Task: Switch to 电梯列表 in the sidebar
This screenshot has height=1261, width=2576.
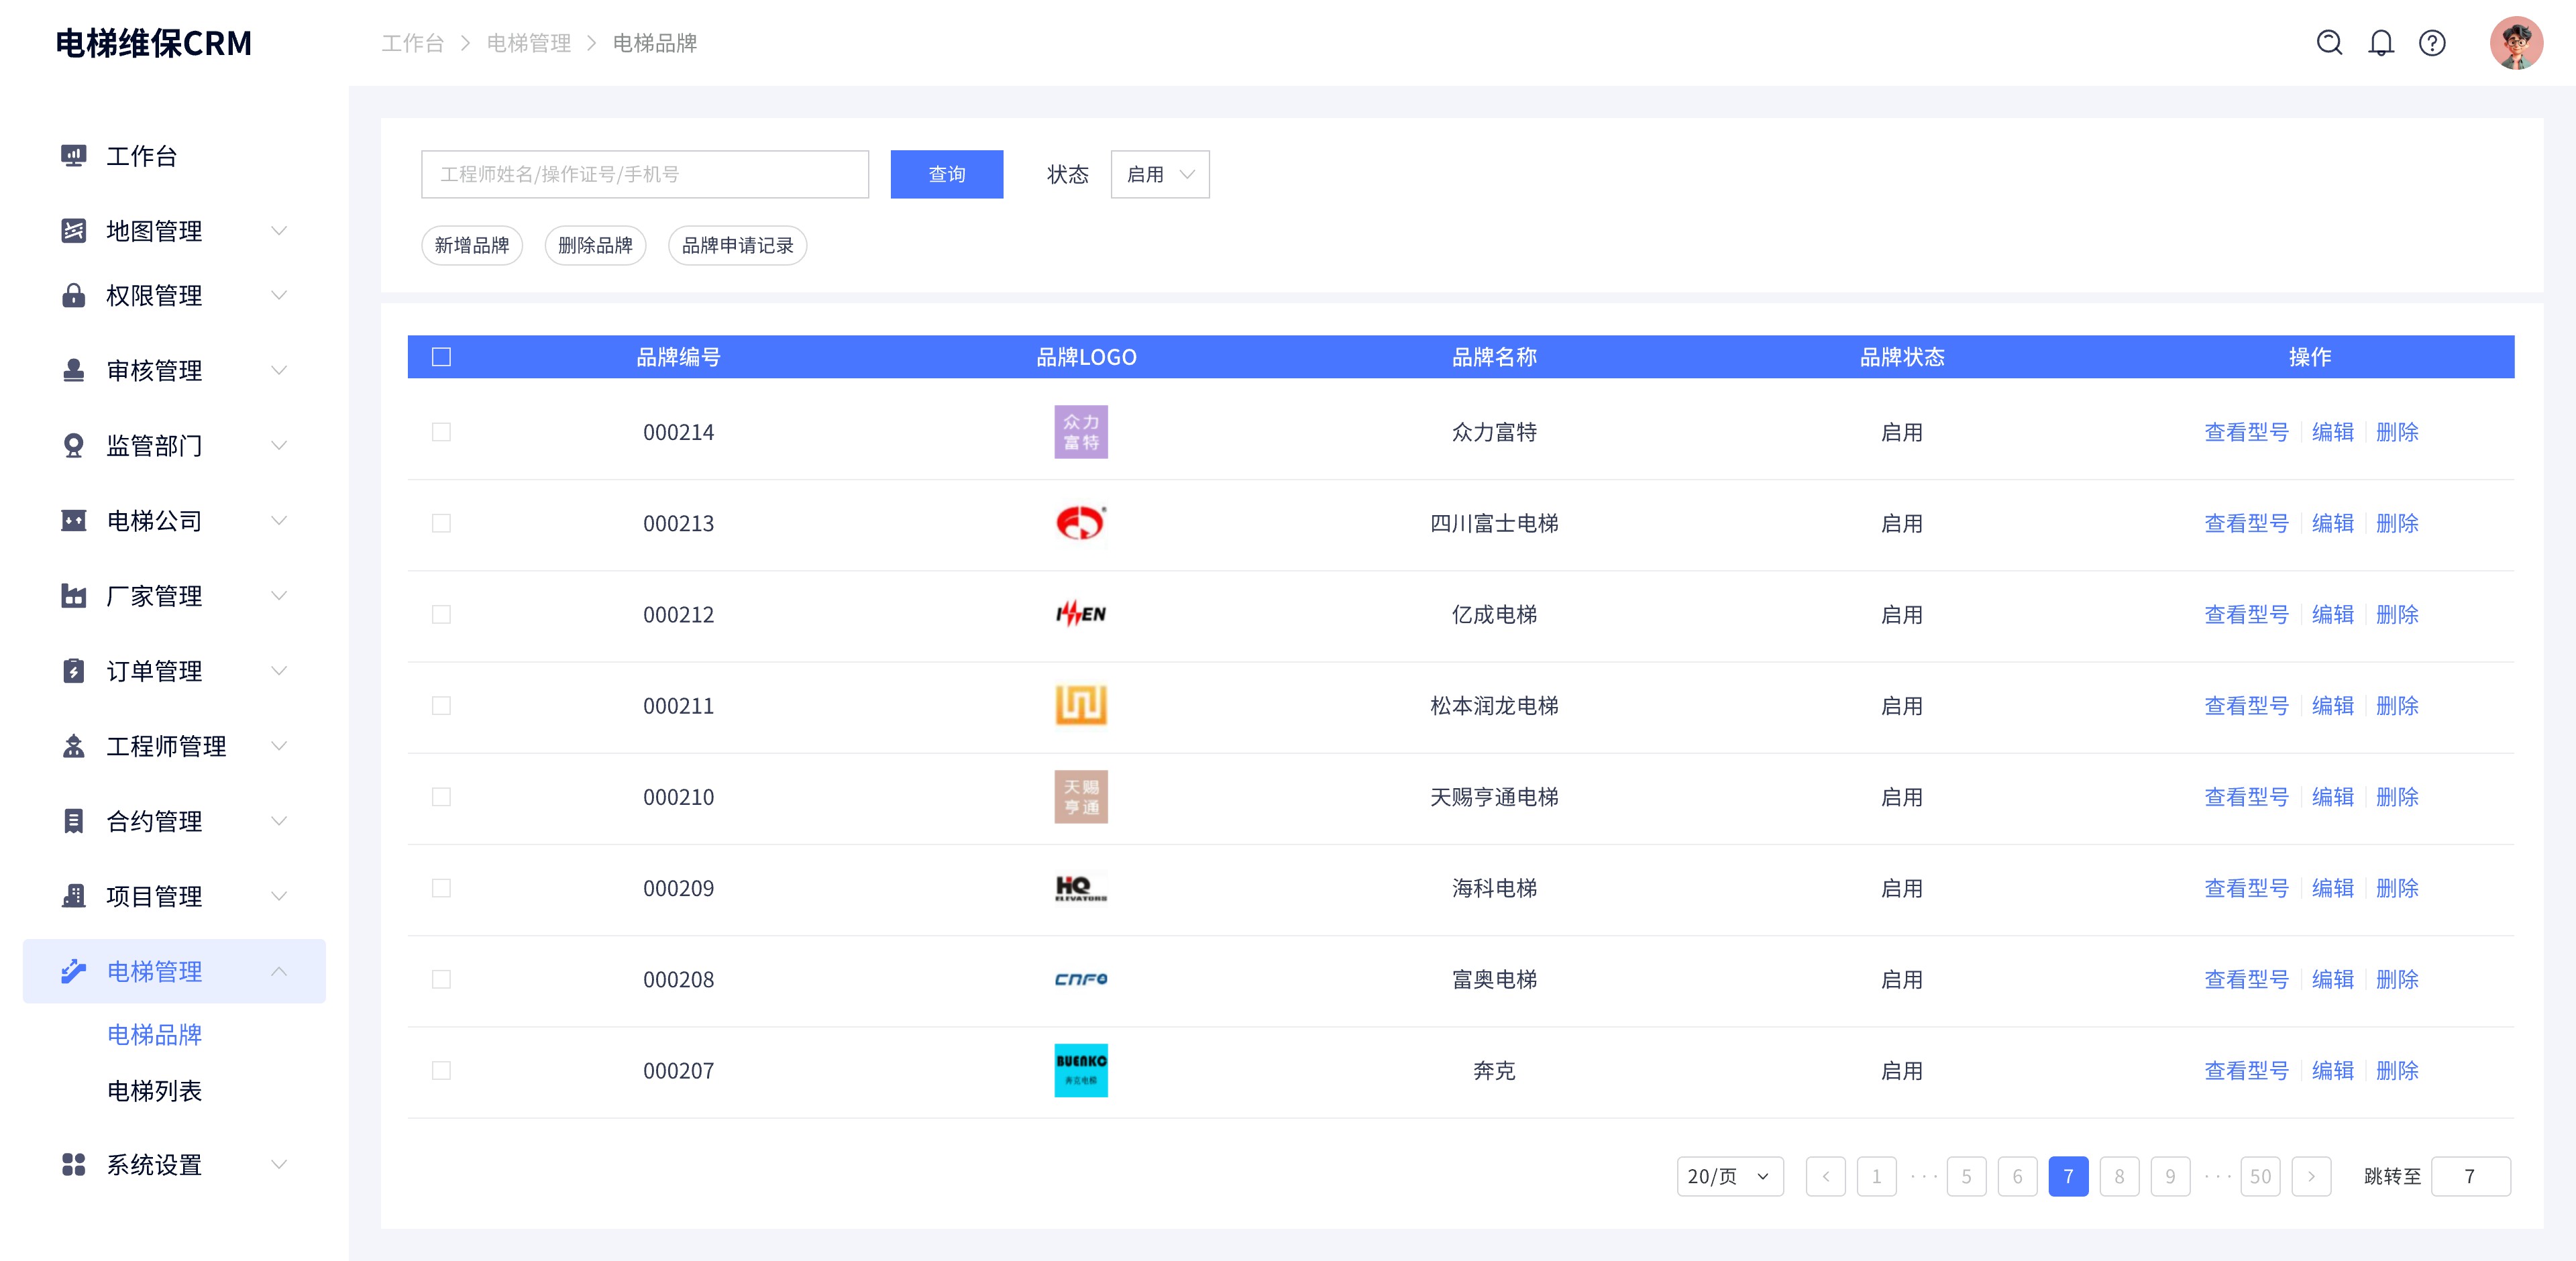Action: 154,1091
